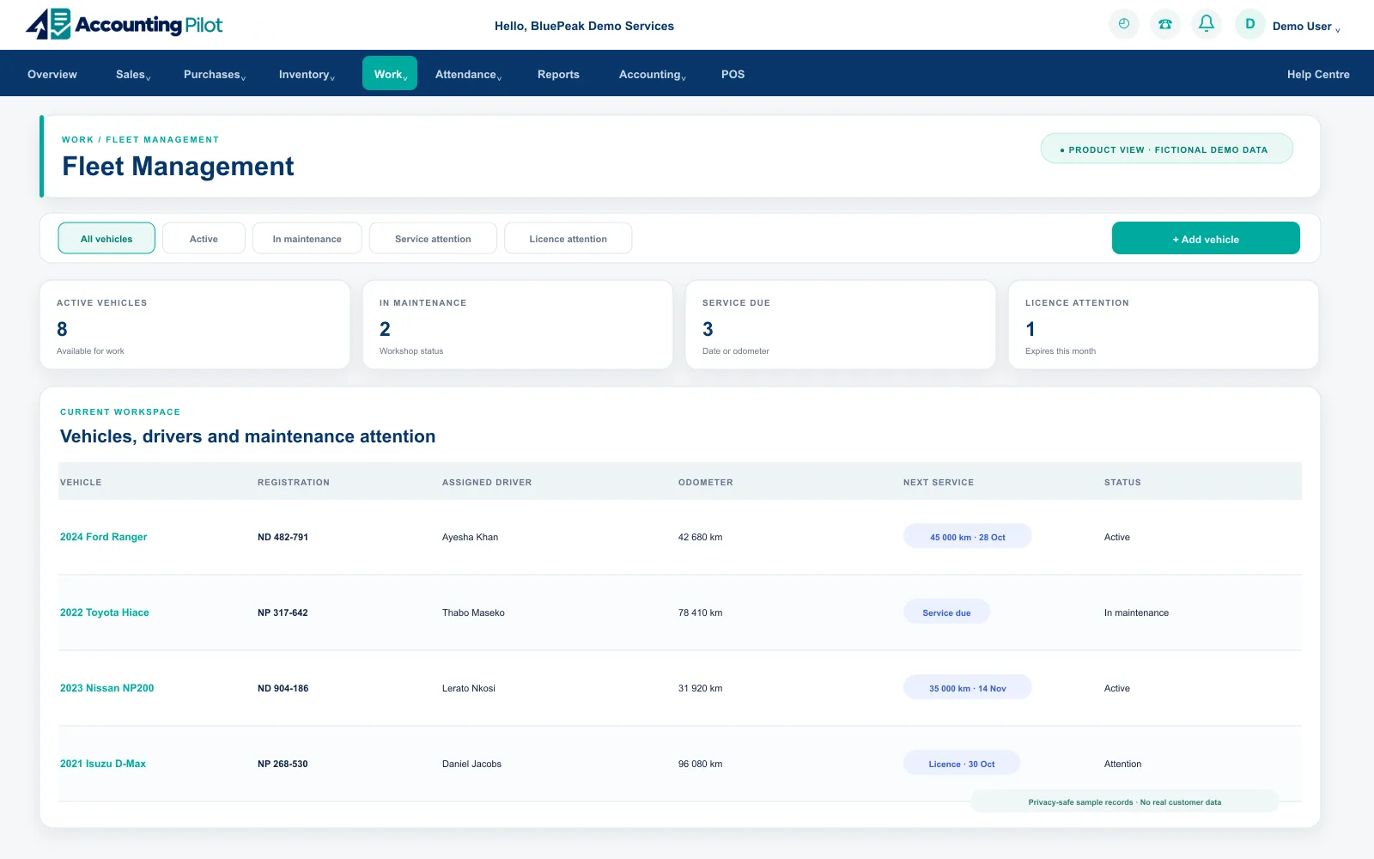This screenshot has height=859, width=1374.
Task: Click driver Thabo Maseko
Action: coord(473,612)
